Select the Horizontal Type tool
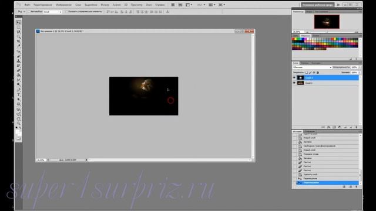 pos(19,95)
